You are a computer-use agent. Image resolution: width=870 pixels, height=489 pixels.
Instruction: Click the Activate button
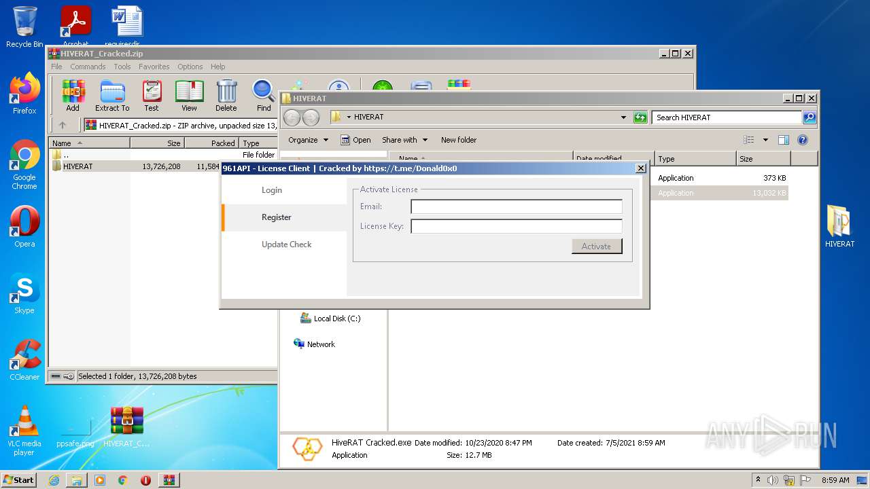coord(597,247)
